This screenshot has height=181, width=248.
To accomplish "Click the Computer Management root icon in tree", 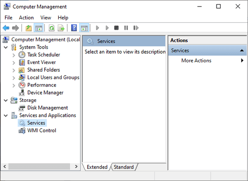I will [6, 40].
